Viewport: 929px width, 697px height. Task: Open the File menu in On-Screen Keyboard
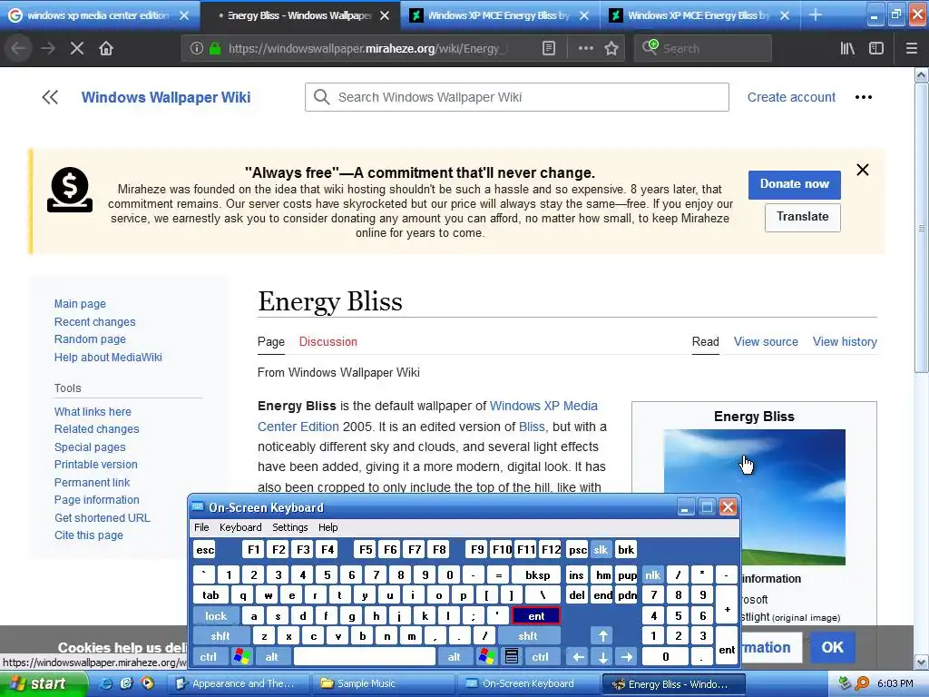point(201,527)
